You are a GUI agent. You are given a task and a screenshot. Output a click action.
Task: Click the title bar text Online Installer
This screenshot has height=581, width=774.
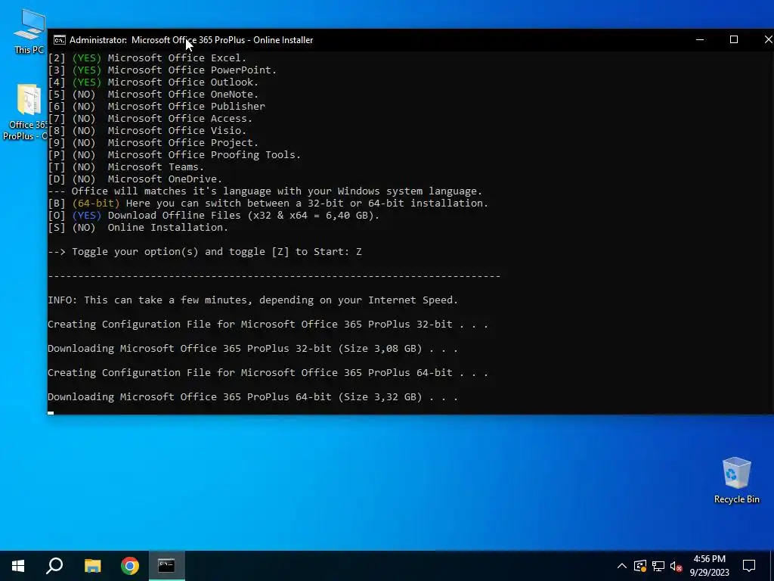[283, 40]
